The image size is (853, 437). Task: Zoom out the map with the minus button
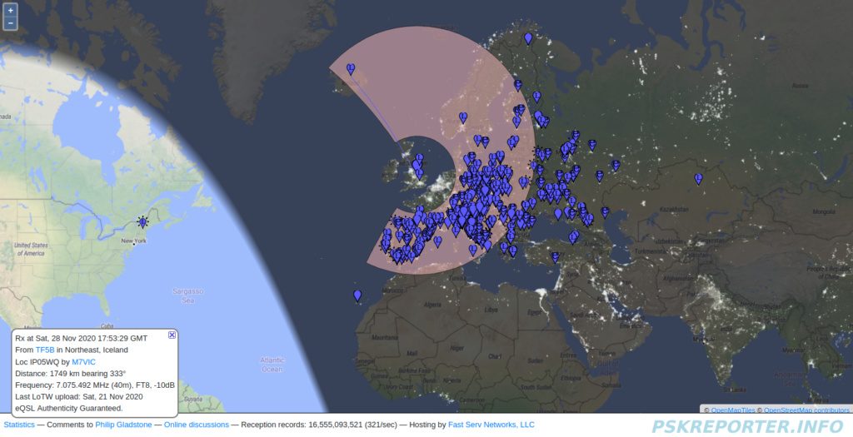click(10, 22)
